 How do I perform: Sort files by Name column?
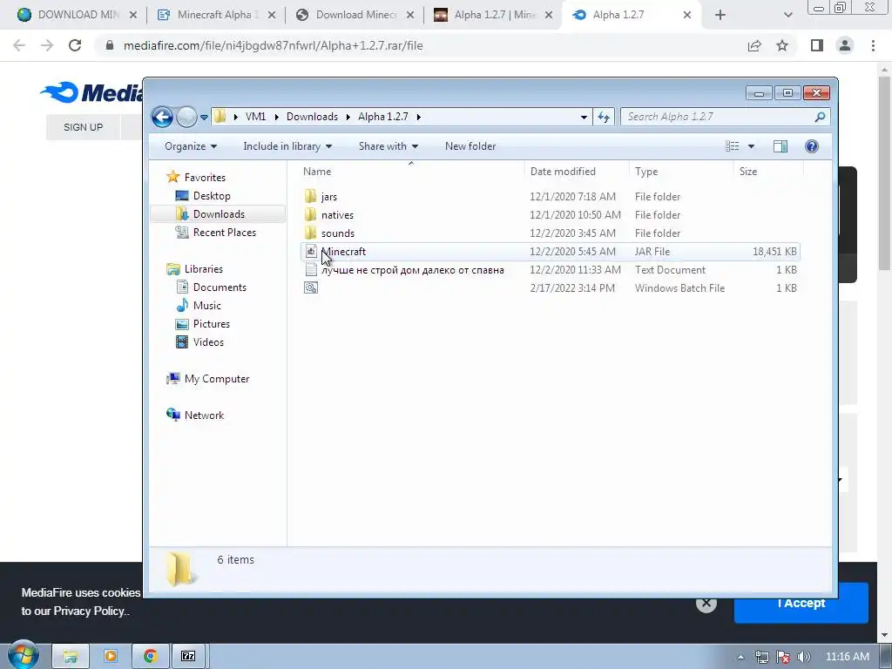(411, 172)
